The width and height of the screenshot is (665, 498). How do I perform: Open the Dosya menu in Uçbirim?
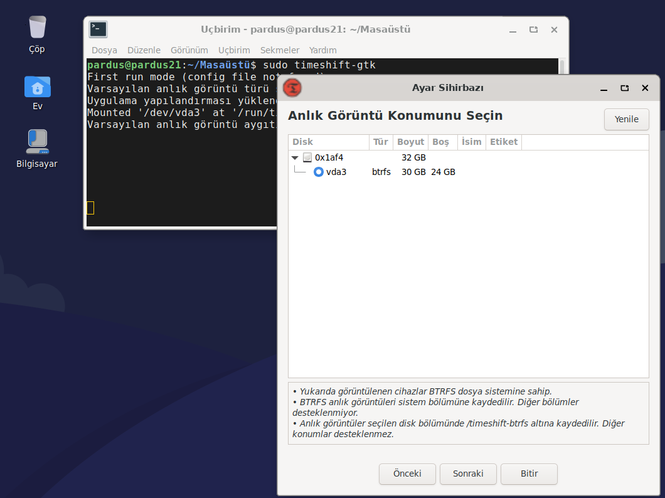[104, 50]
